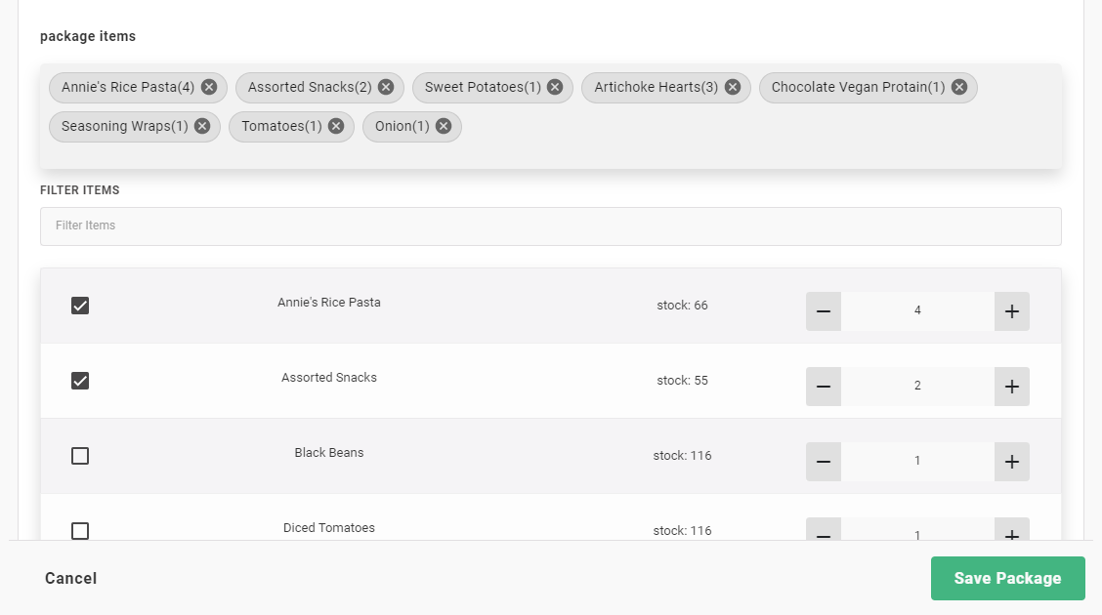1102x615 pixels.
Task: Delete Seasoning Wraps chip
Action: click(x=202, y=126)
